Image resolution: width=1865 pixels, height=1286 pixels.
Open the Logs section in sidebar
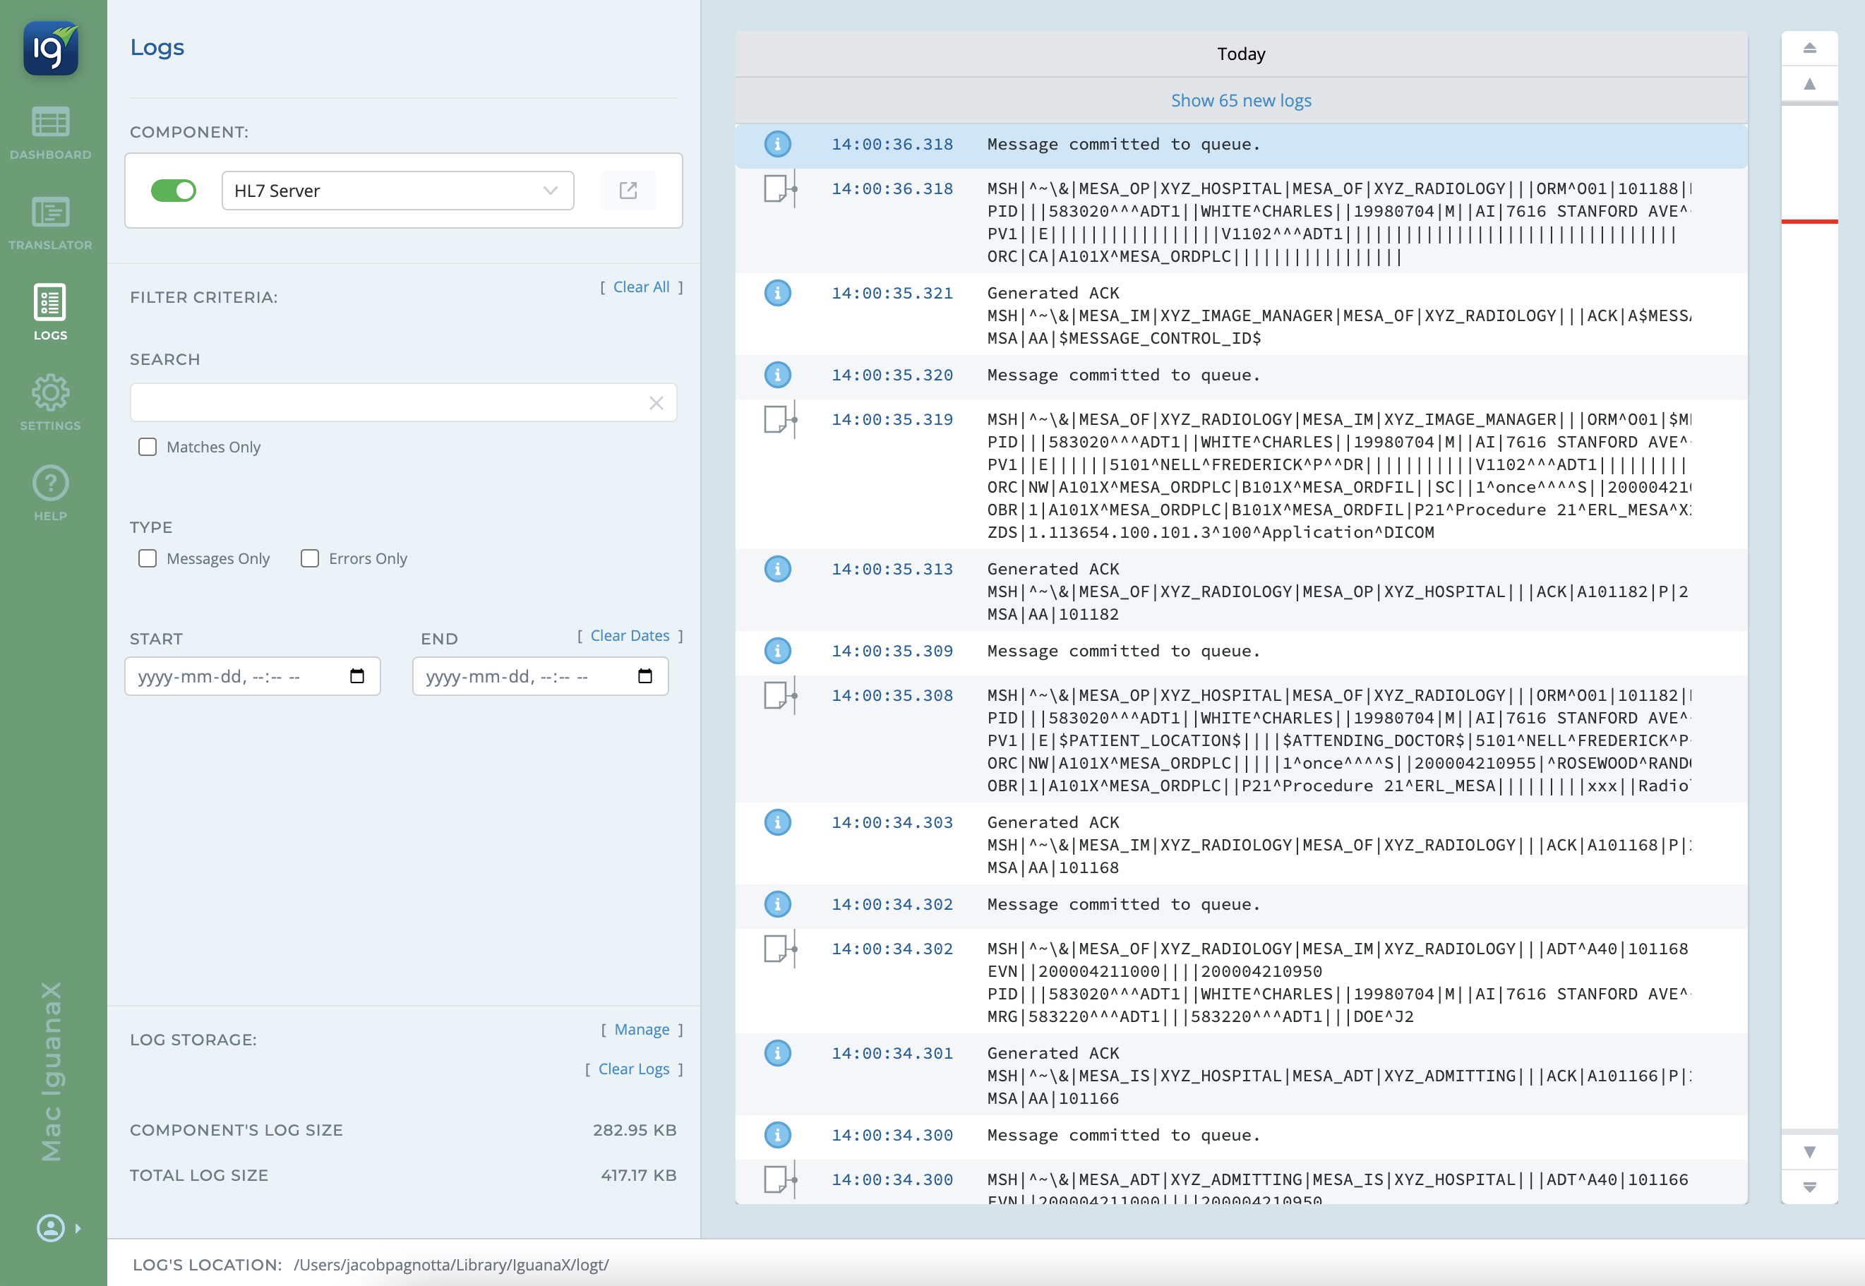51,313
